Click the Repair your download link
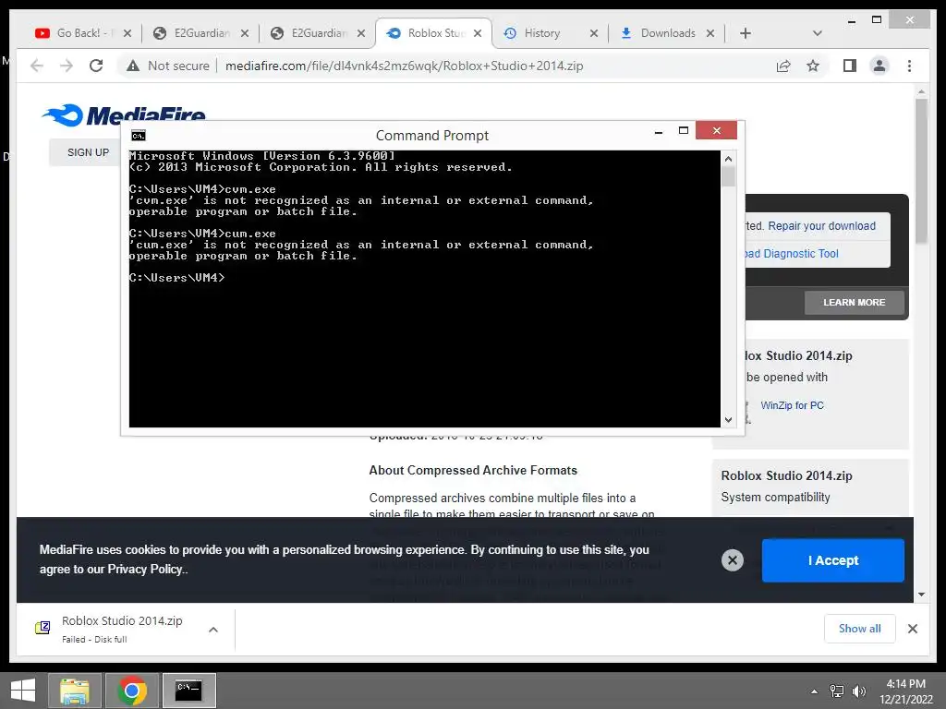Image resolution: width=946 pixels, height=709 pixels. click(x=821, y=226)
